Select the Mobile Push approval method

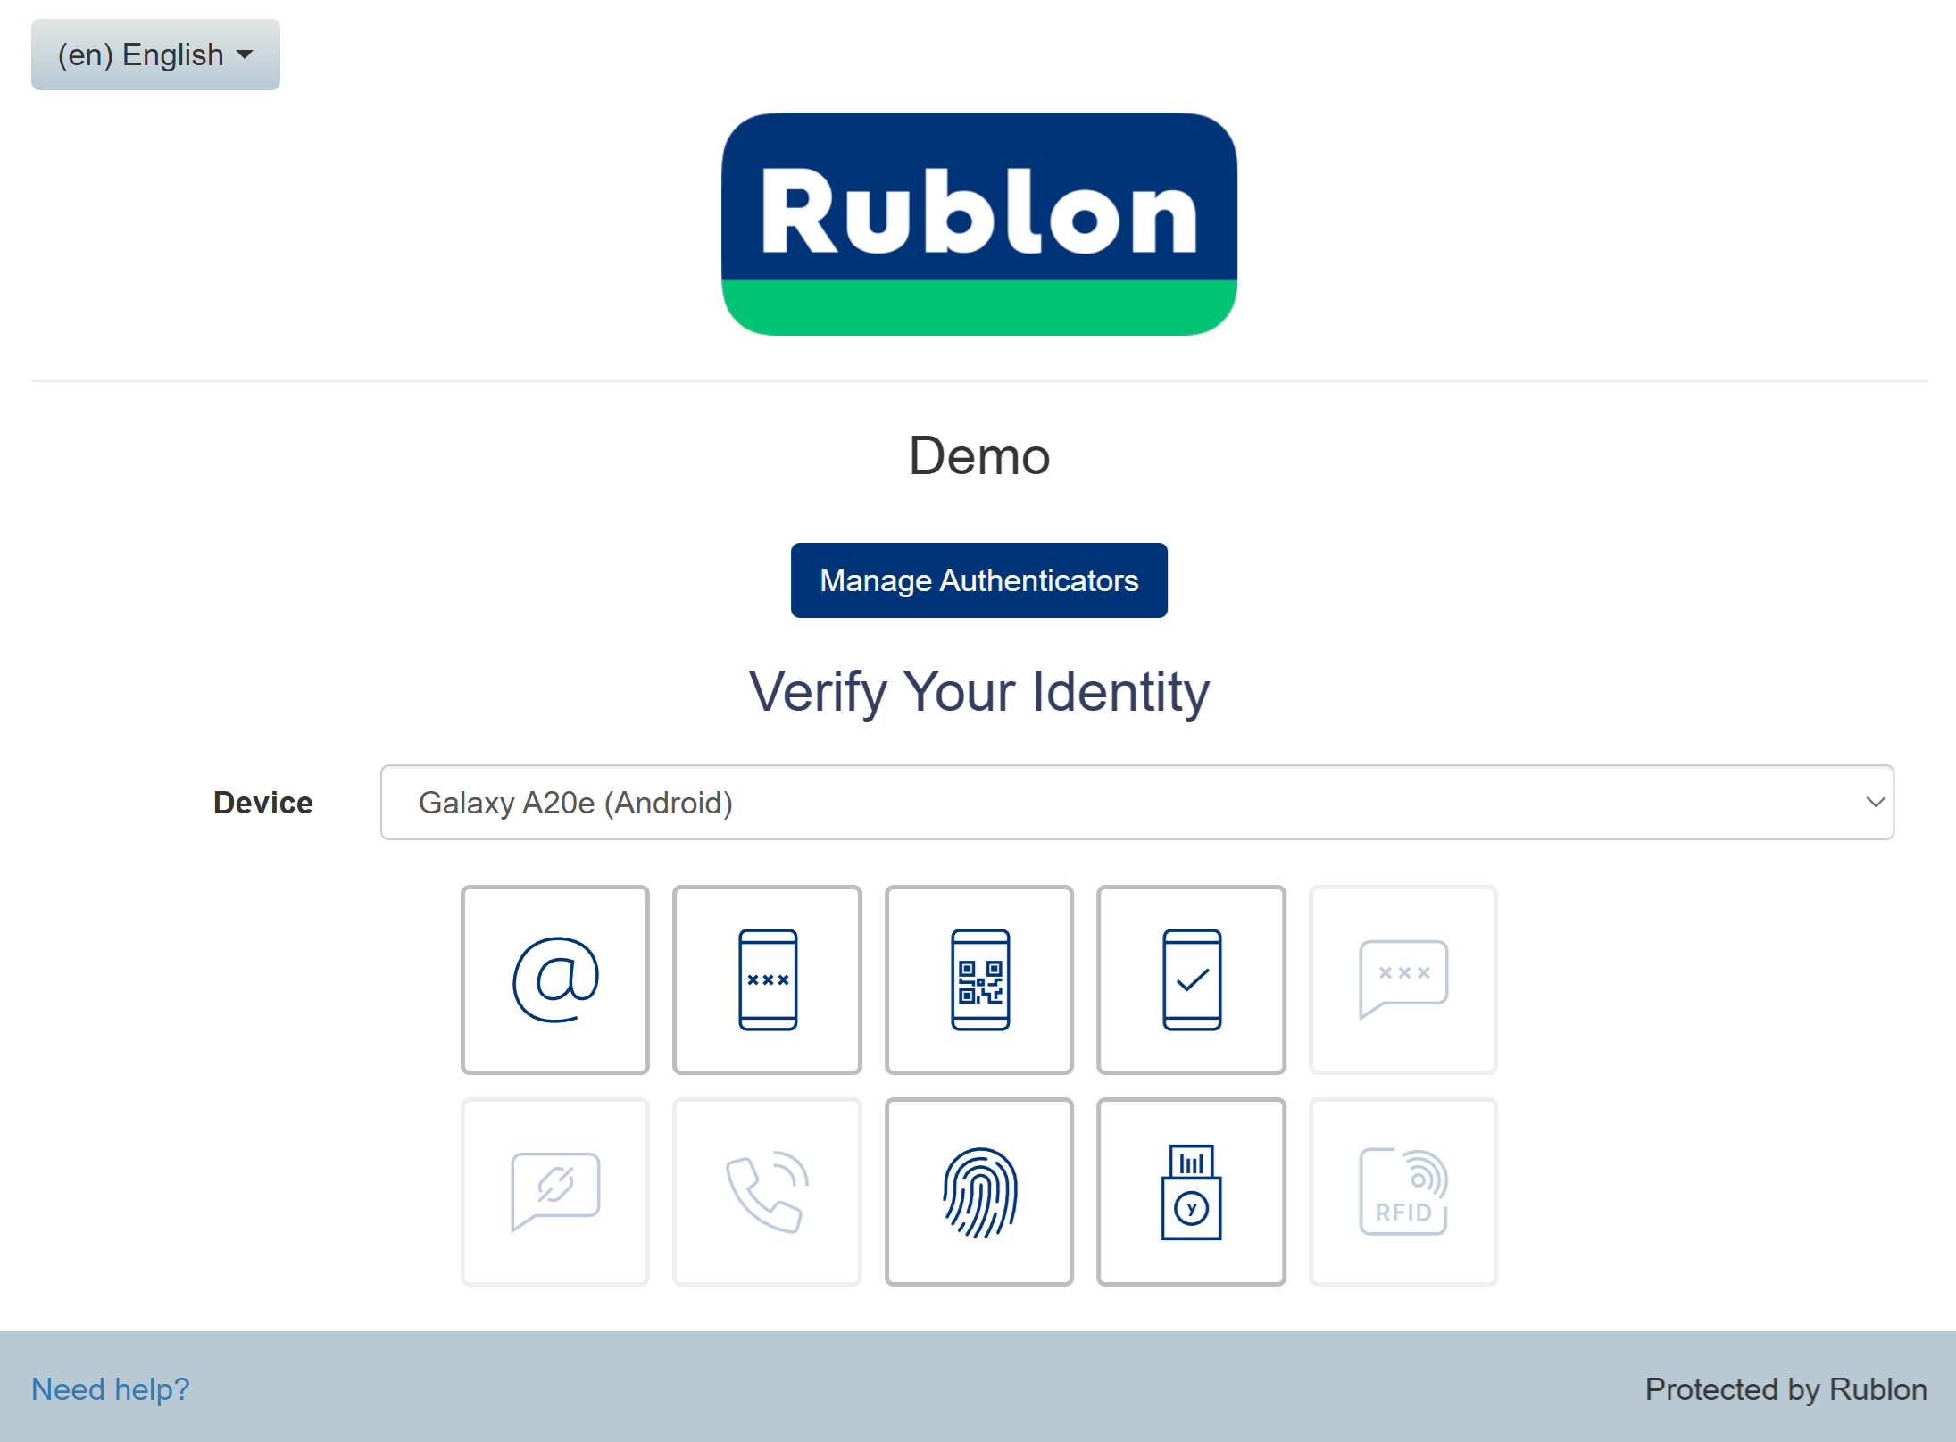click(1191, 979)
